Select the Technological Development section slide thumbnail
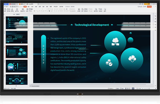Image resolution: width=160 pixels, height=104 pixels. pos(17,37)
